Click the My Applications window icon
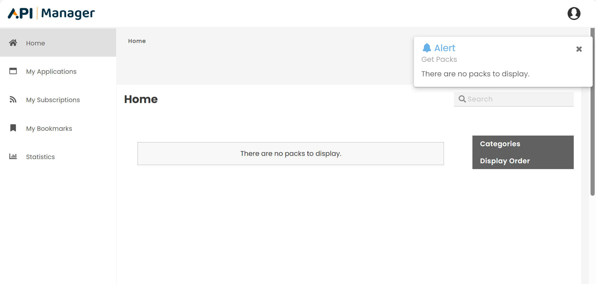Screen dimensions: 596x284 [x=13, y=71]
